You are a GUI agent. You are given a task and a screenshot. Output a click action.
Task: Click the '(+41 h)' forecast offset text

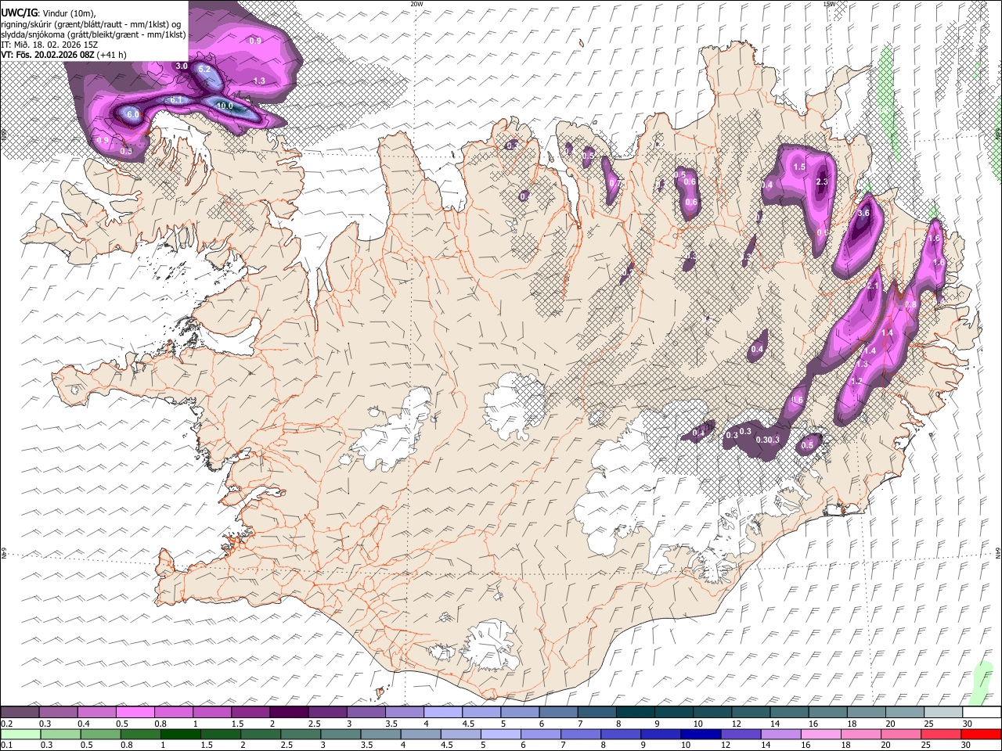(112, 55)
